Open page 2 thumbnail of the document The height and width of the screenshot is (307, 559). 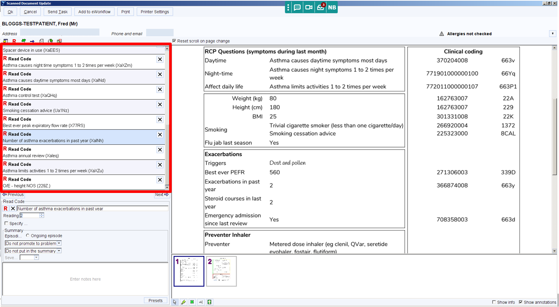point(221,271)
